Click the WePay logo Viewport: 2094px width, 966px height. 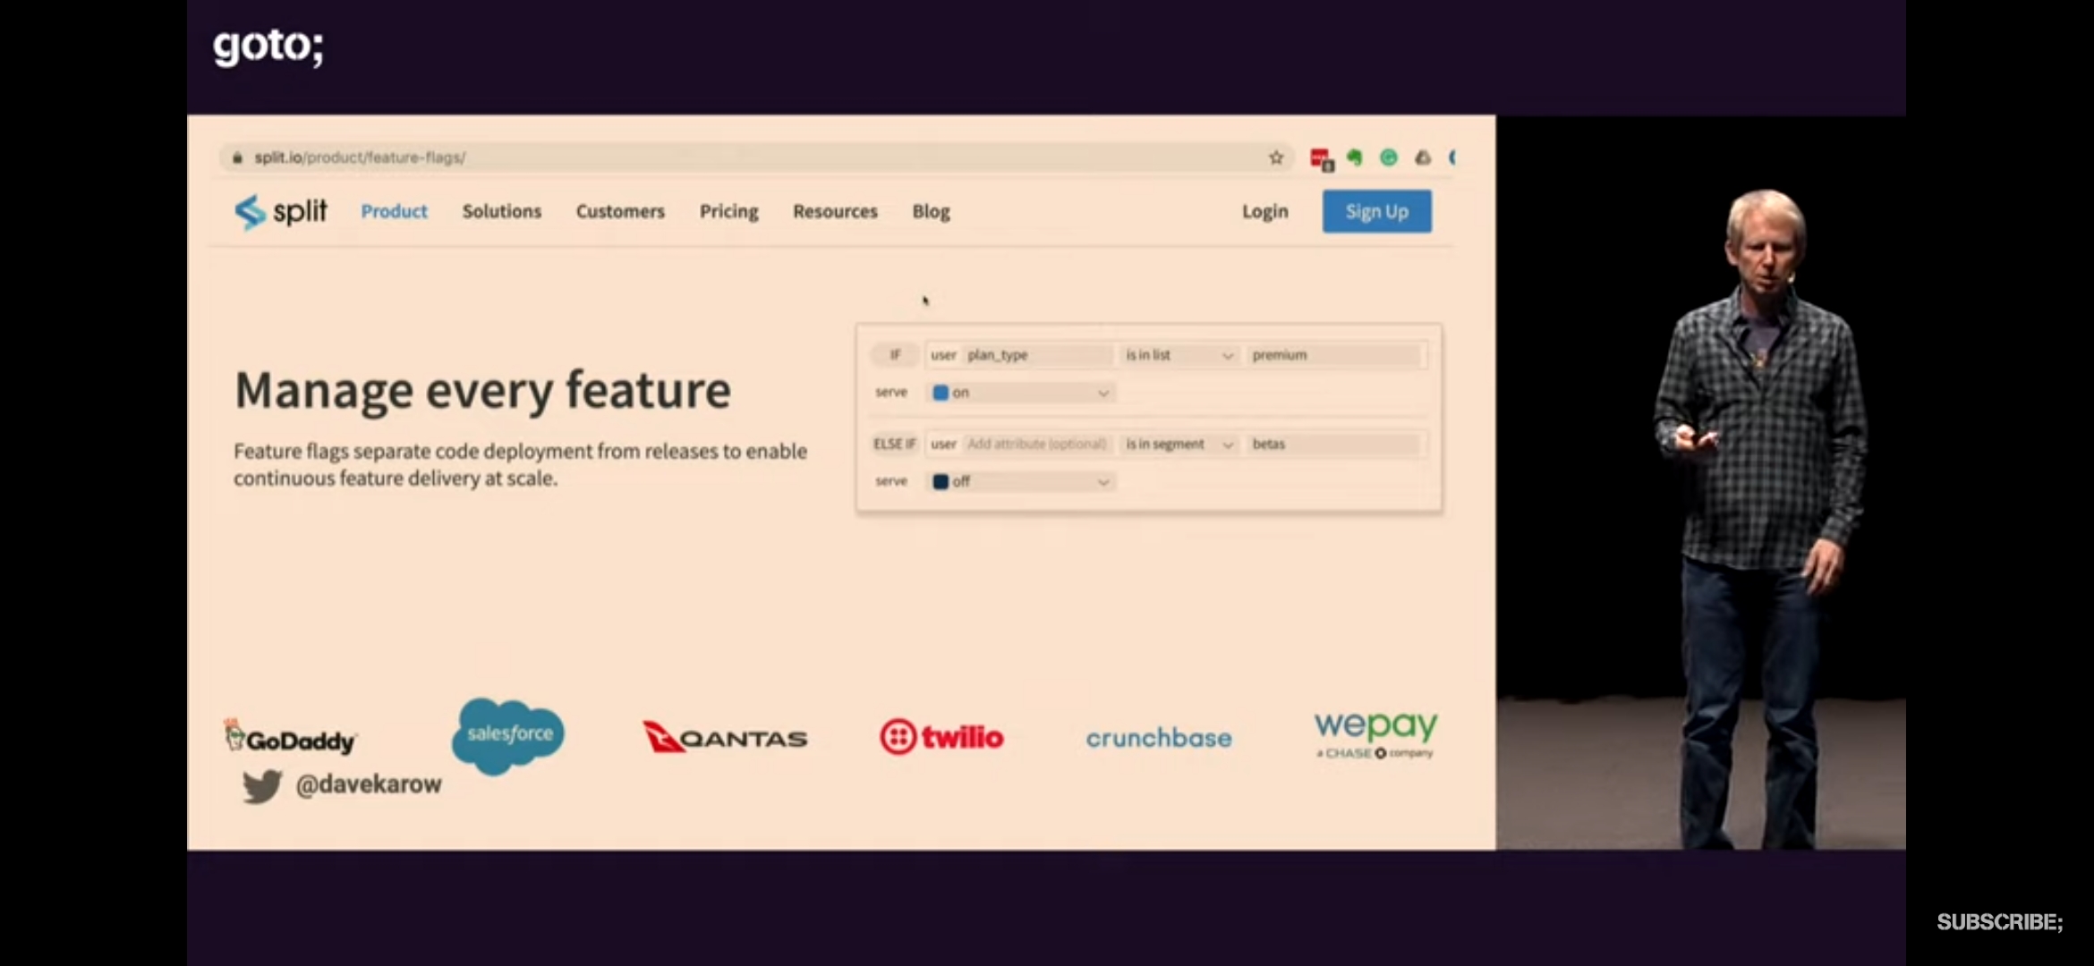(x=1375, y=734)
